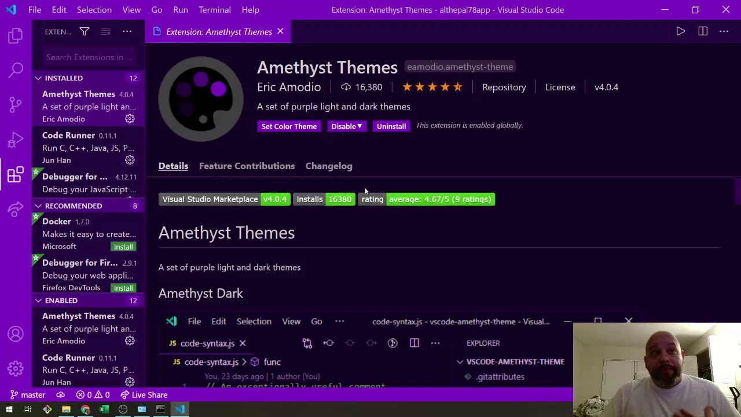Open the Source Control view
Viewport: 741px width, 417px height.
(x=16, y=105)
